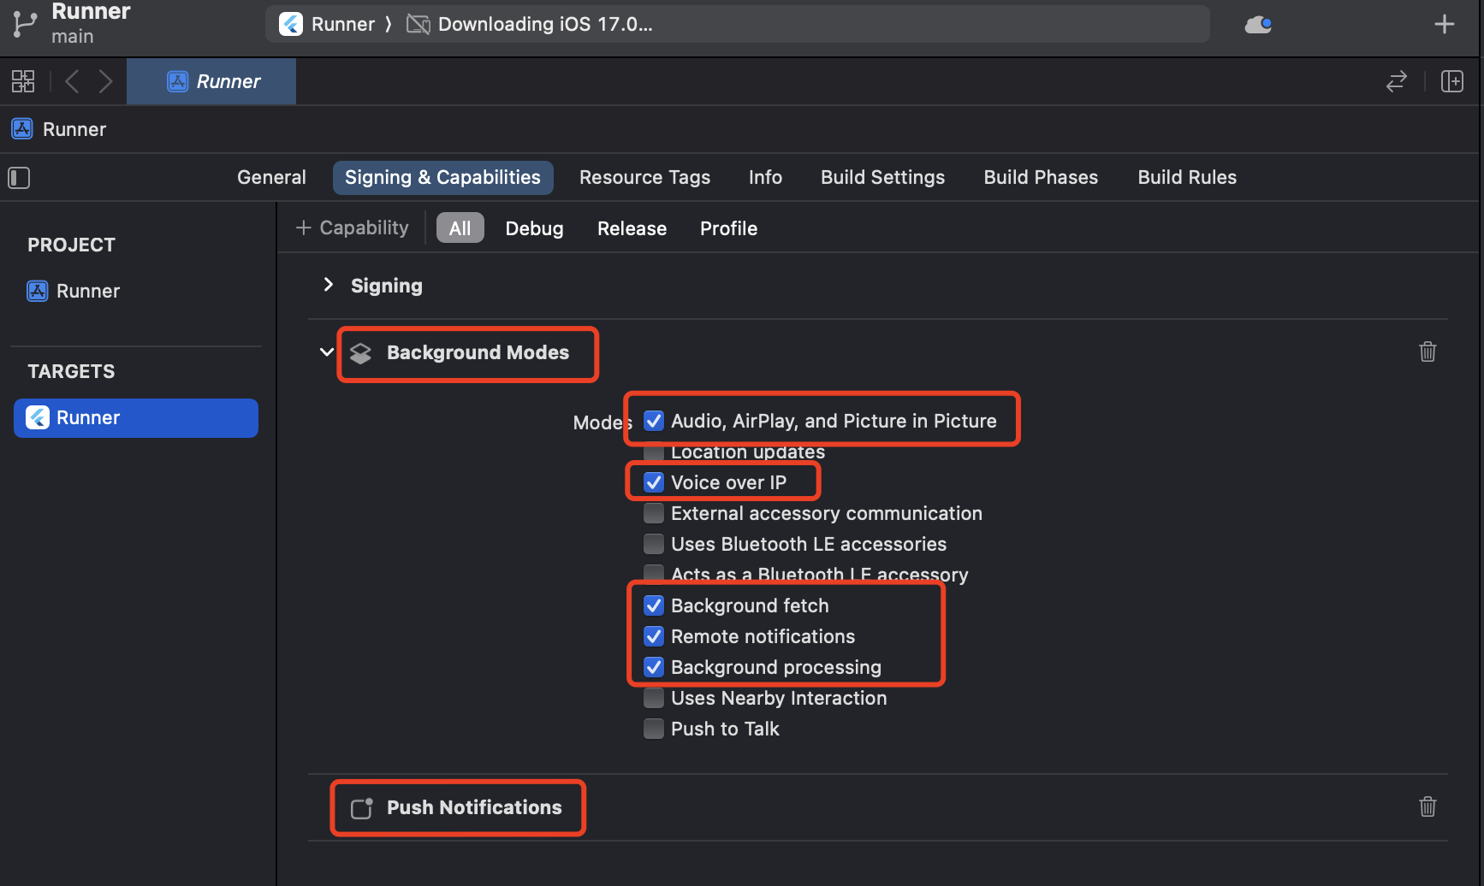The image size is (1484, 886).
Task: Check the Push to Talk checkbox
Action: (654, 729)
